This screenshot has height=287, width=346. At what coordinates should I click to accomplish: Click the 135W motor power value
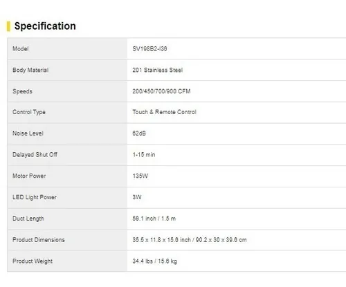(140, 176)
